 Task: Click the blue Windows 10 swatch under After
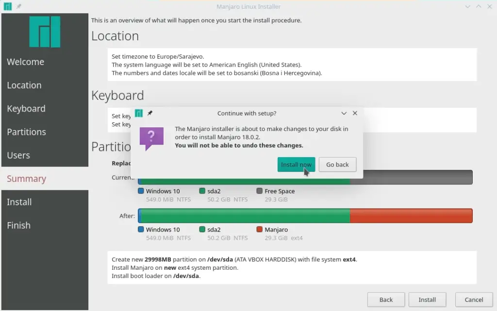point(141,229)
